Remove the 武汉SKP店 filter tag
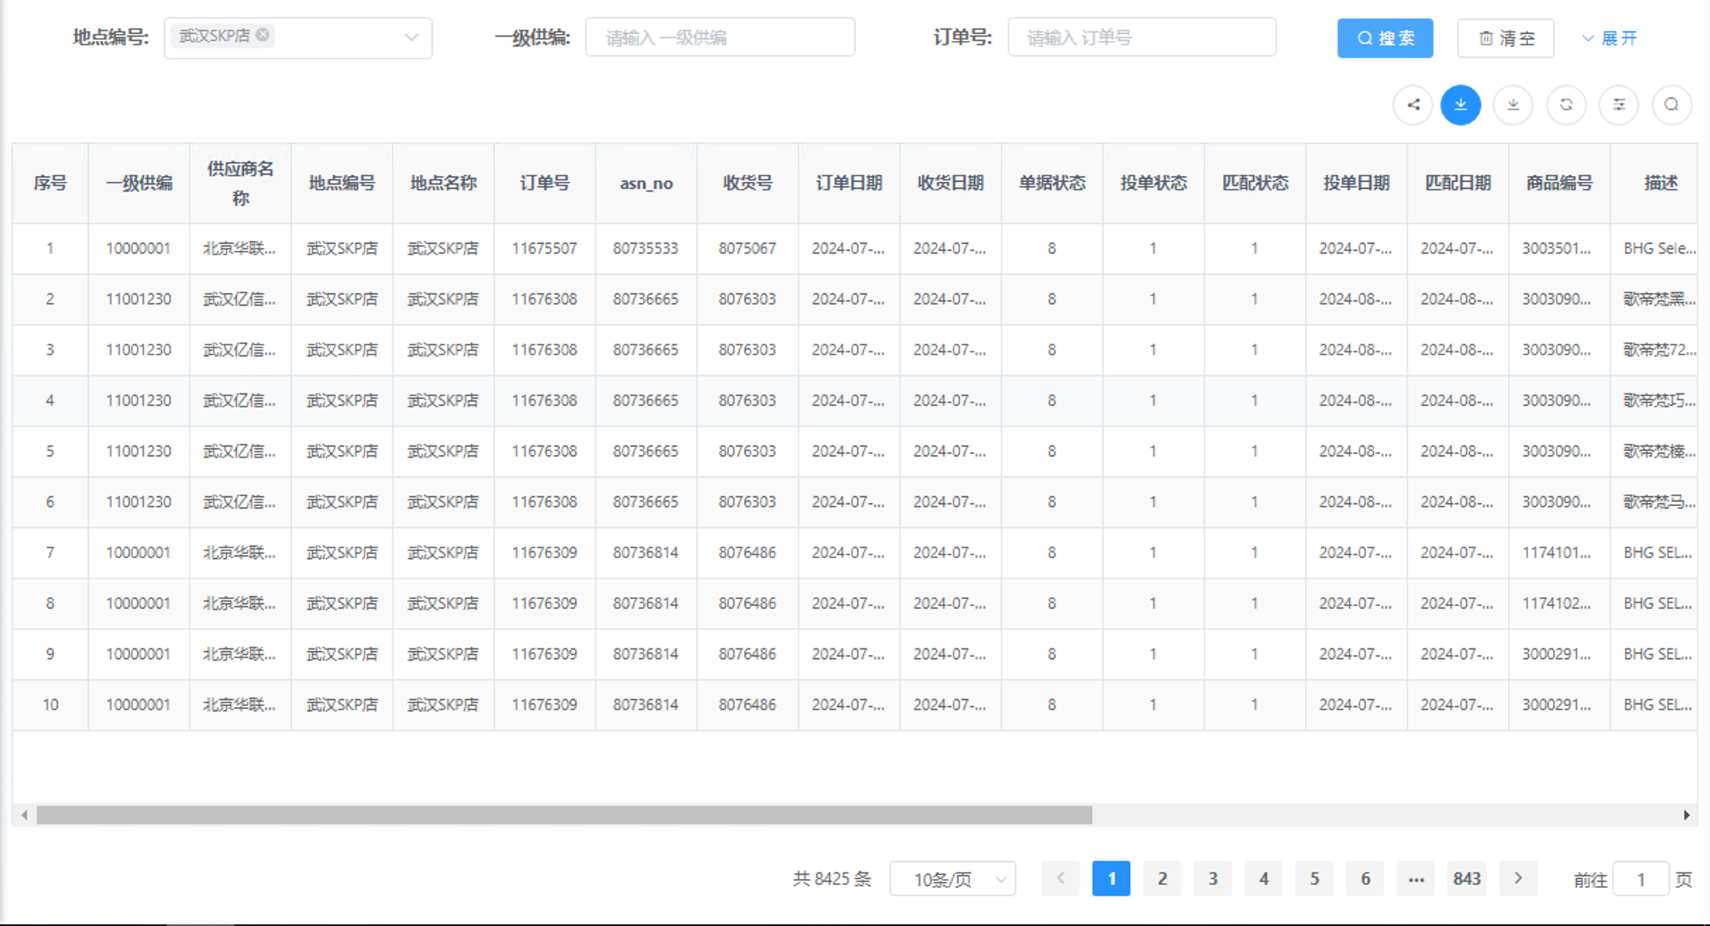Screen dimensions: 1710x926 [x=262, y=33]
